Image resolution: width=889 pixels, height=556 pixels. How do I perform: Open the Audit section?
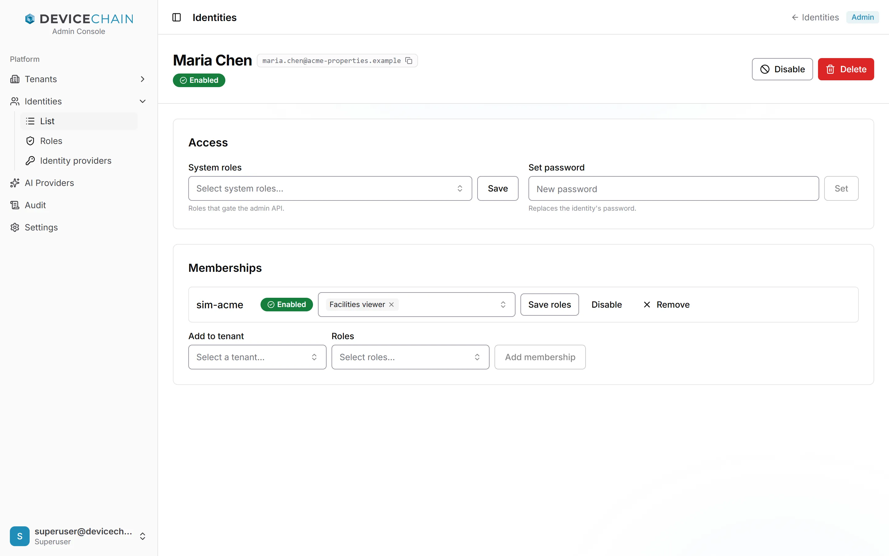pyautogui.click(x=78, y=205)
